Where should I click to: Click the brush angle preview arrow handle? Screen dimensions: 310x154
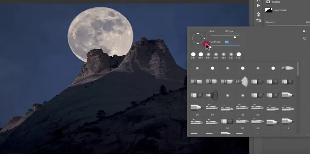point(205,38)
